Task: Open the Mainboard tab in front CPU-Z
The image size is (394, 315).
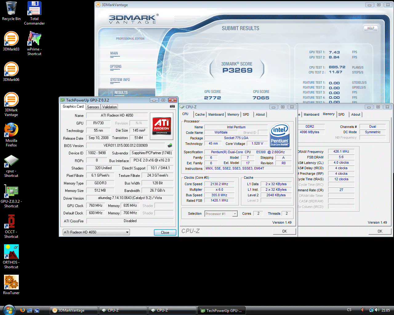Action: 216,114
